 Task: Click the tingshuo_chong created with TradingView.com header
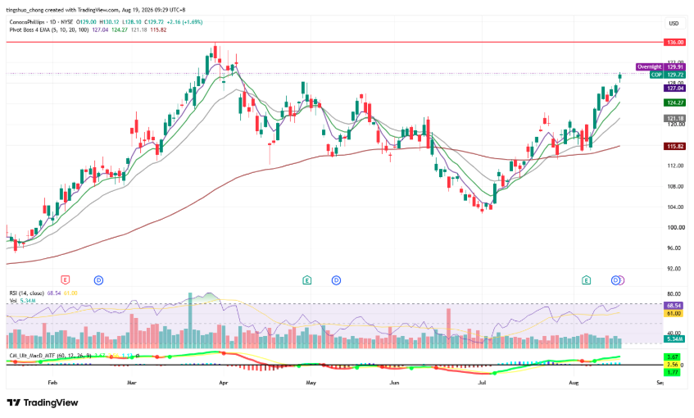point(96,10)
